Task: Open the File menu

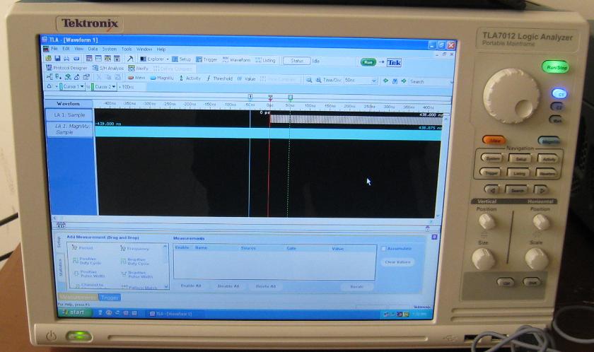Action: 54,49
